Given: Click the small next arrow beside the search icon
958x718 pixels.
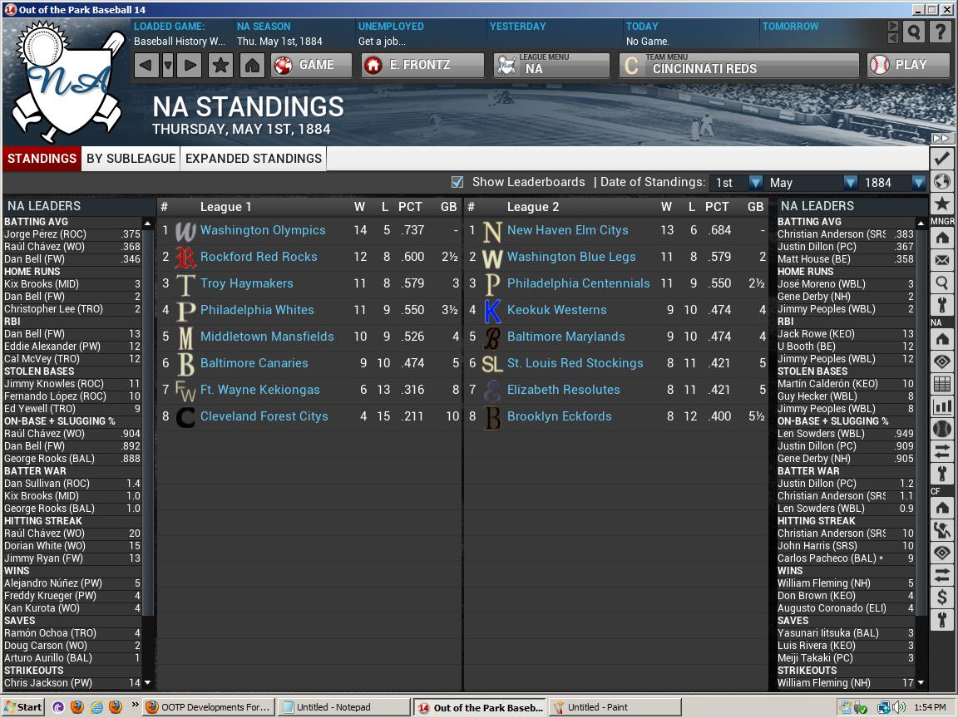Looking at the screenshot, I should [892, 27].
